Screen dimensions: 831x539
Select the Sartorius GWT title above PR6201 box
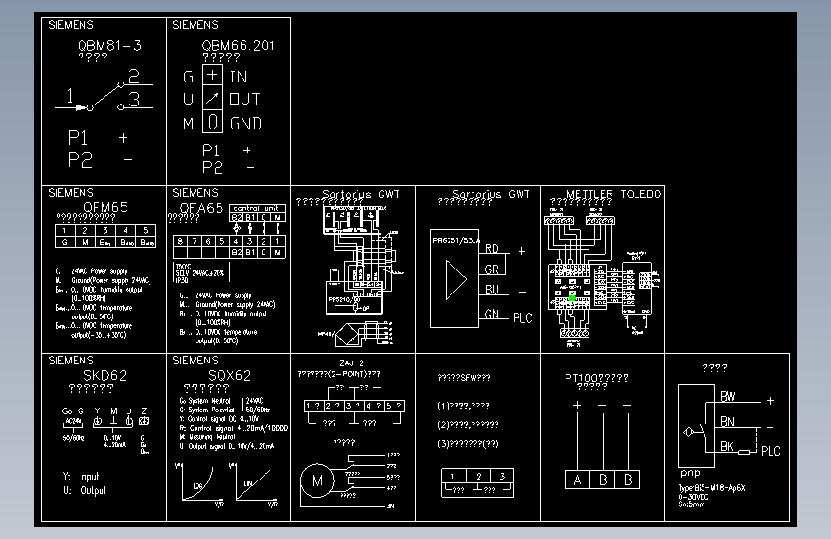click(x=491, y=194)
